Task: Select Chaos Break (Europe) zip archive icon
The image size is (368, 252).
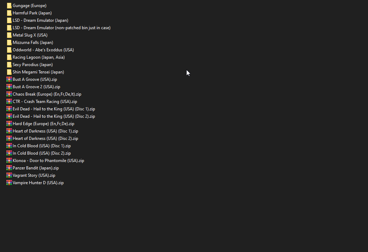Action: point(9,94)
